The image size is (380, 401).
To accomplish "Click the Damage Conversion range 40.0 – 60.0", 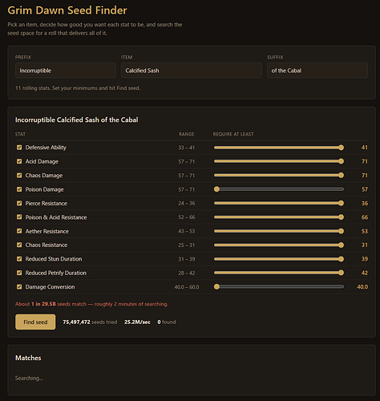I will click(x=187, y=287).
